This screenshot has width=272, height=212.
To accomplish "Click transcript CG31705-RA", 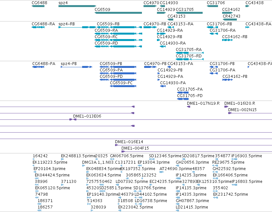I will point(190,53).
